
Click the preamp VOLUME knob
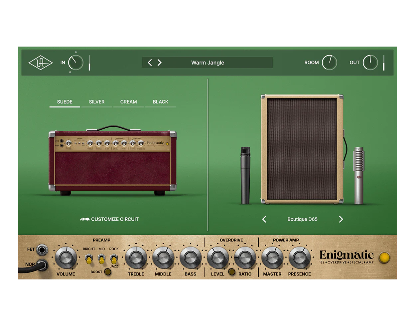coord(66,258)
